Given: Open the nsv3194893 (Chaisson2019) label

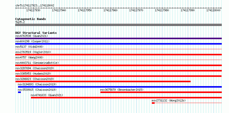Looking at the screenshot, I should 37,84.
